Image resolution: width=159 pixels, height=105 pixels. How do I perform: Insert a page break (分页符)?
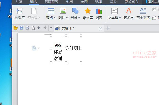[x=19, y=14]
